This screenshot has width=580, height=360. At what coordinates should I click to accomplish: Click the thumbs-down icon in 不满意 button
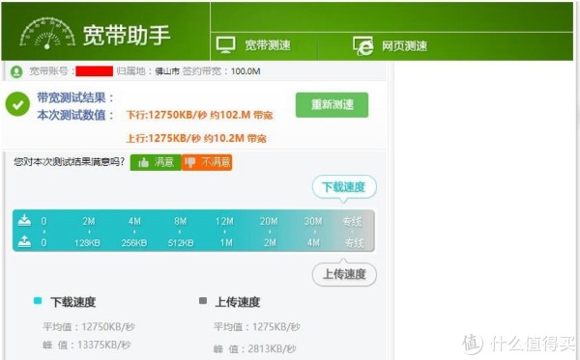pyautogui.click(x=190, y=162)
